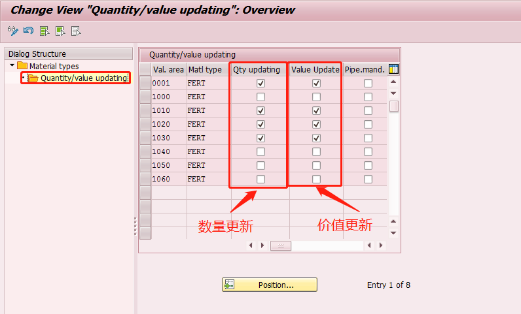Click the select-all corner cell of the table
Viewport: 521px width, 314px height.
tap(145, 69)
